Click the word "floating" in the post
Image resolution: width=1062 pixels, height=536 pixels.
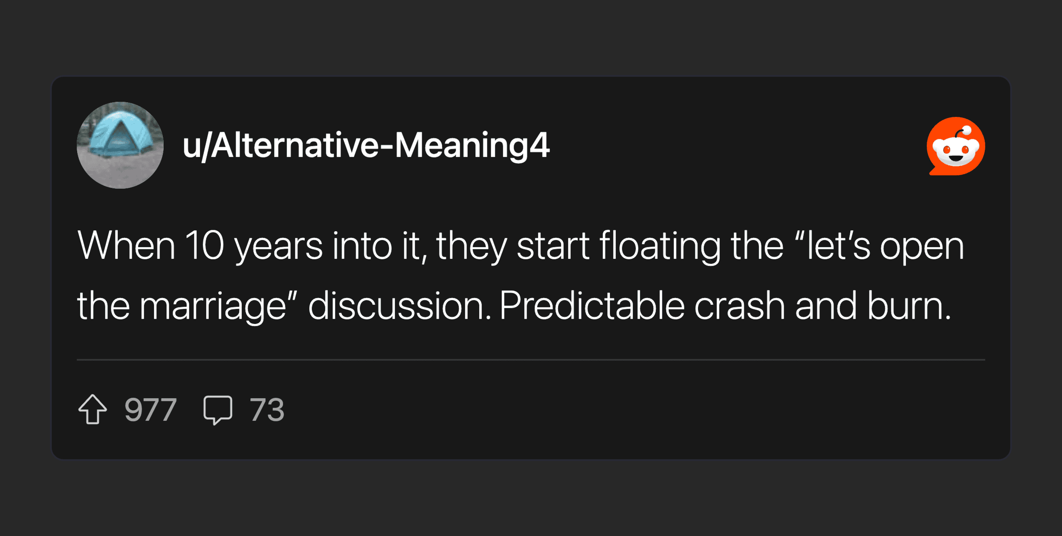pos(660,246)
